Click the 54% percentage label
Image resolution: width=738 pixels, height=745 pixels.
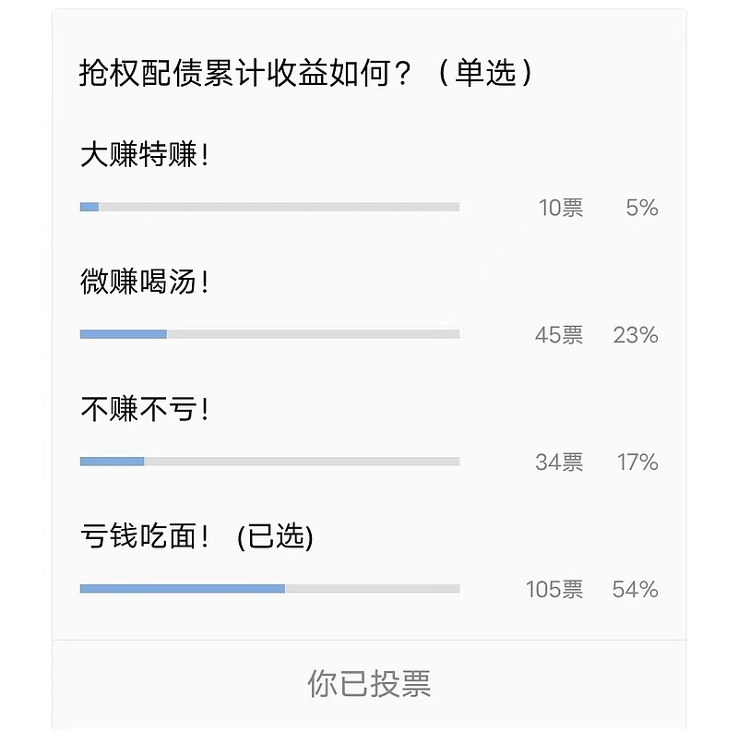[636, 590]
